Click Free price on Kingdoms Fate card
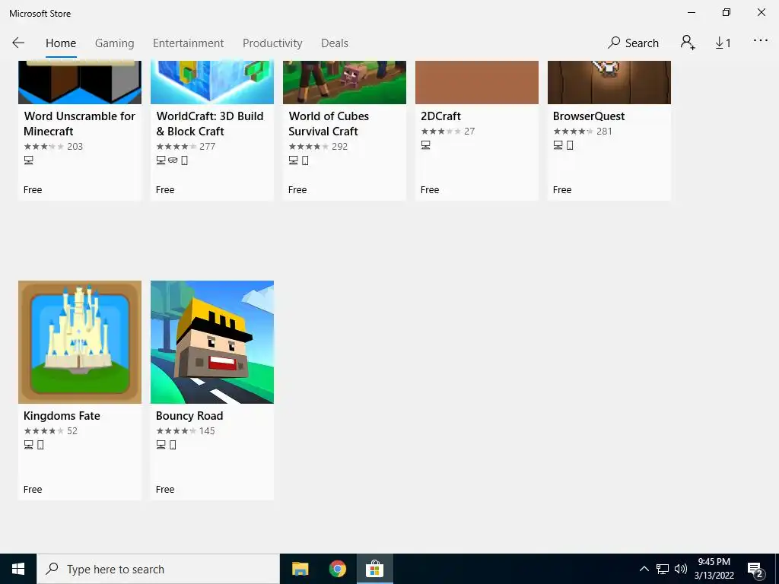 (x=33, y=489)
